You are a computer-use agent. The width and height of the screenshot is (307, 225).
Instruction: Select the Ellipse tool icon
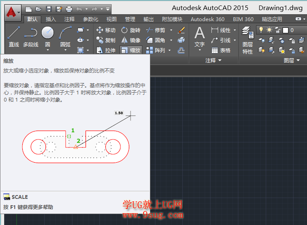pyautogui.click(x=80, y=40)
